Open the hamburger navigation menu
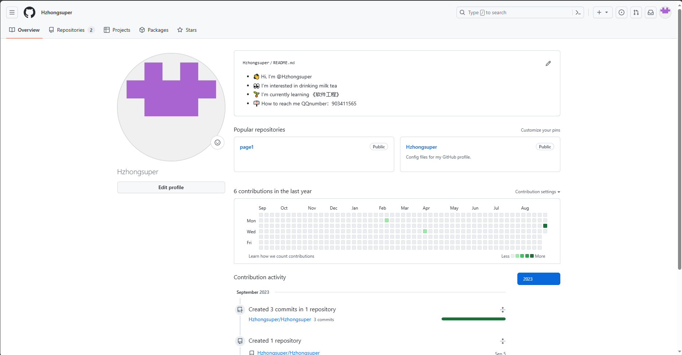This screenshot has width=682, height=355. pyautogui.click(x=12, y=12)
